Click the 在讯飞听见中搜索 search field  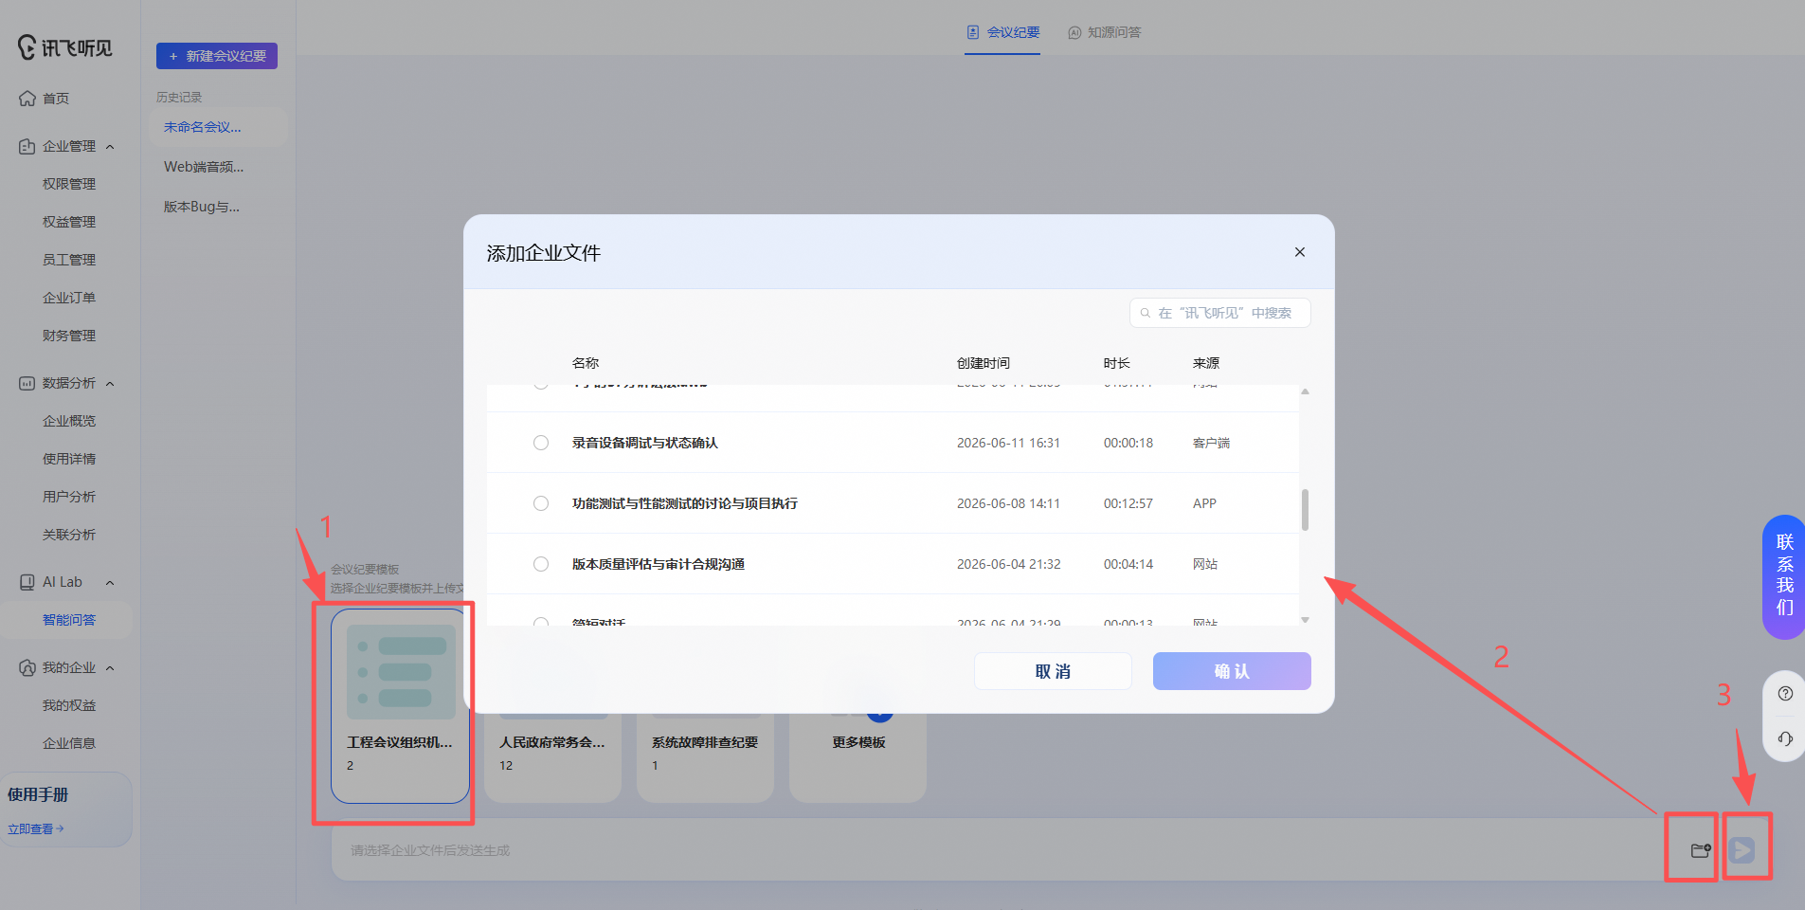(x=1220, y=313)
